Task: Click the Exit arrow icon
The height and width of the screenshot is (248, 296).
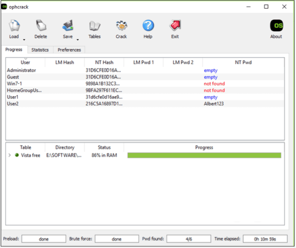Action: click(175, 26)
